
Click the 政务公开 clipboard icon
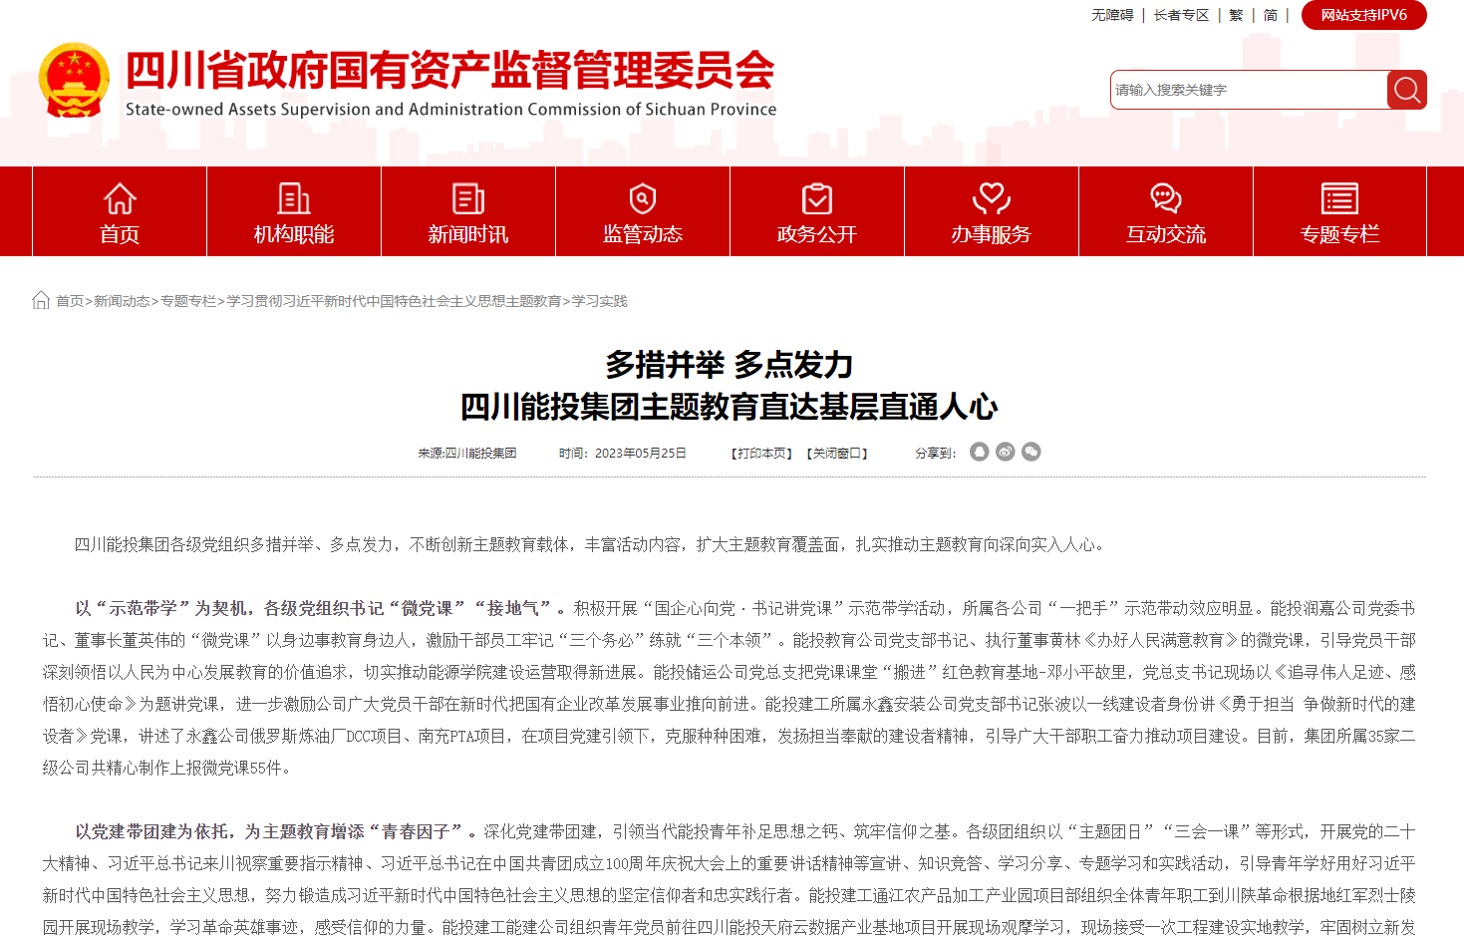click(817, 198)
